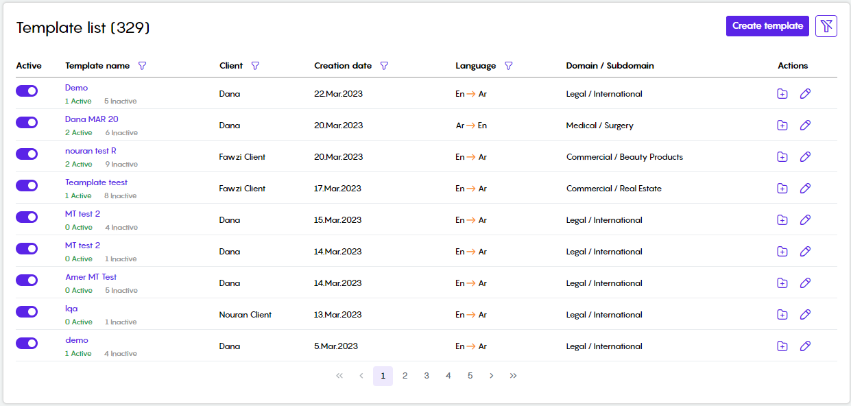Click the Create template button
The height and width of the screenshot is (406, 851).
click(767, 26)
